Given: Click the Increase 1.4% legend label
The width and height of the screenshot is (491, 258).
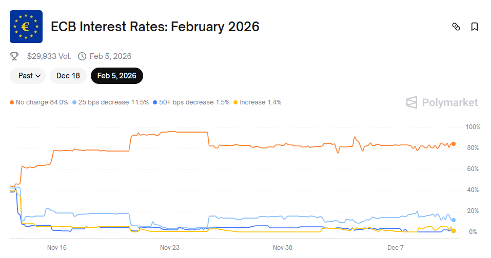Looking at the screenshot, I should pyautogui.click(x=260, y=102).
